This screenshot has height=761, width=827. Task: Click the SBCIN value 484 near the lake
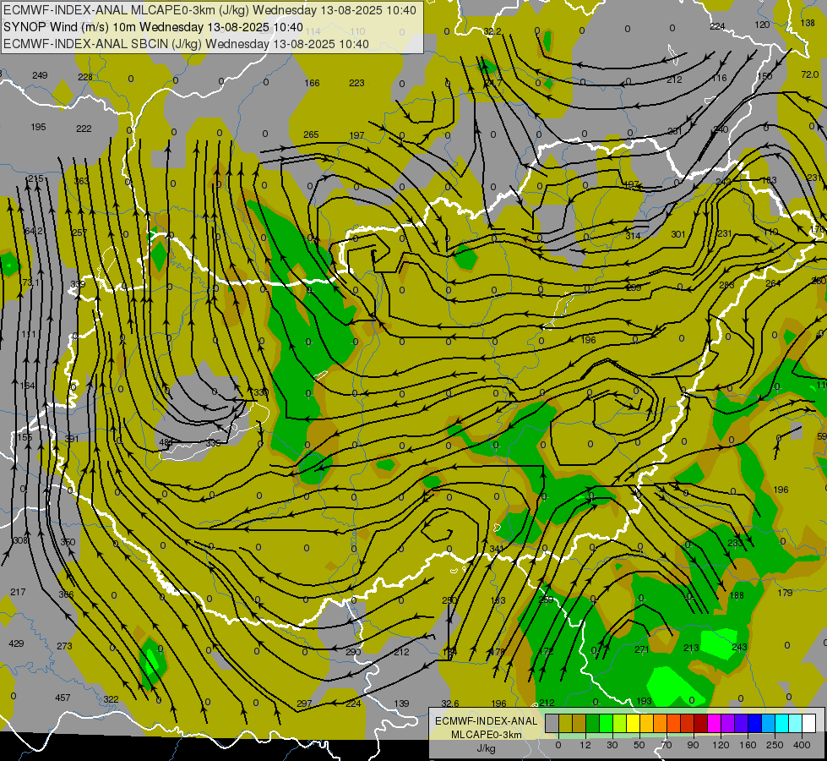[166, 442]
